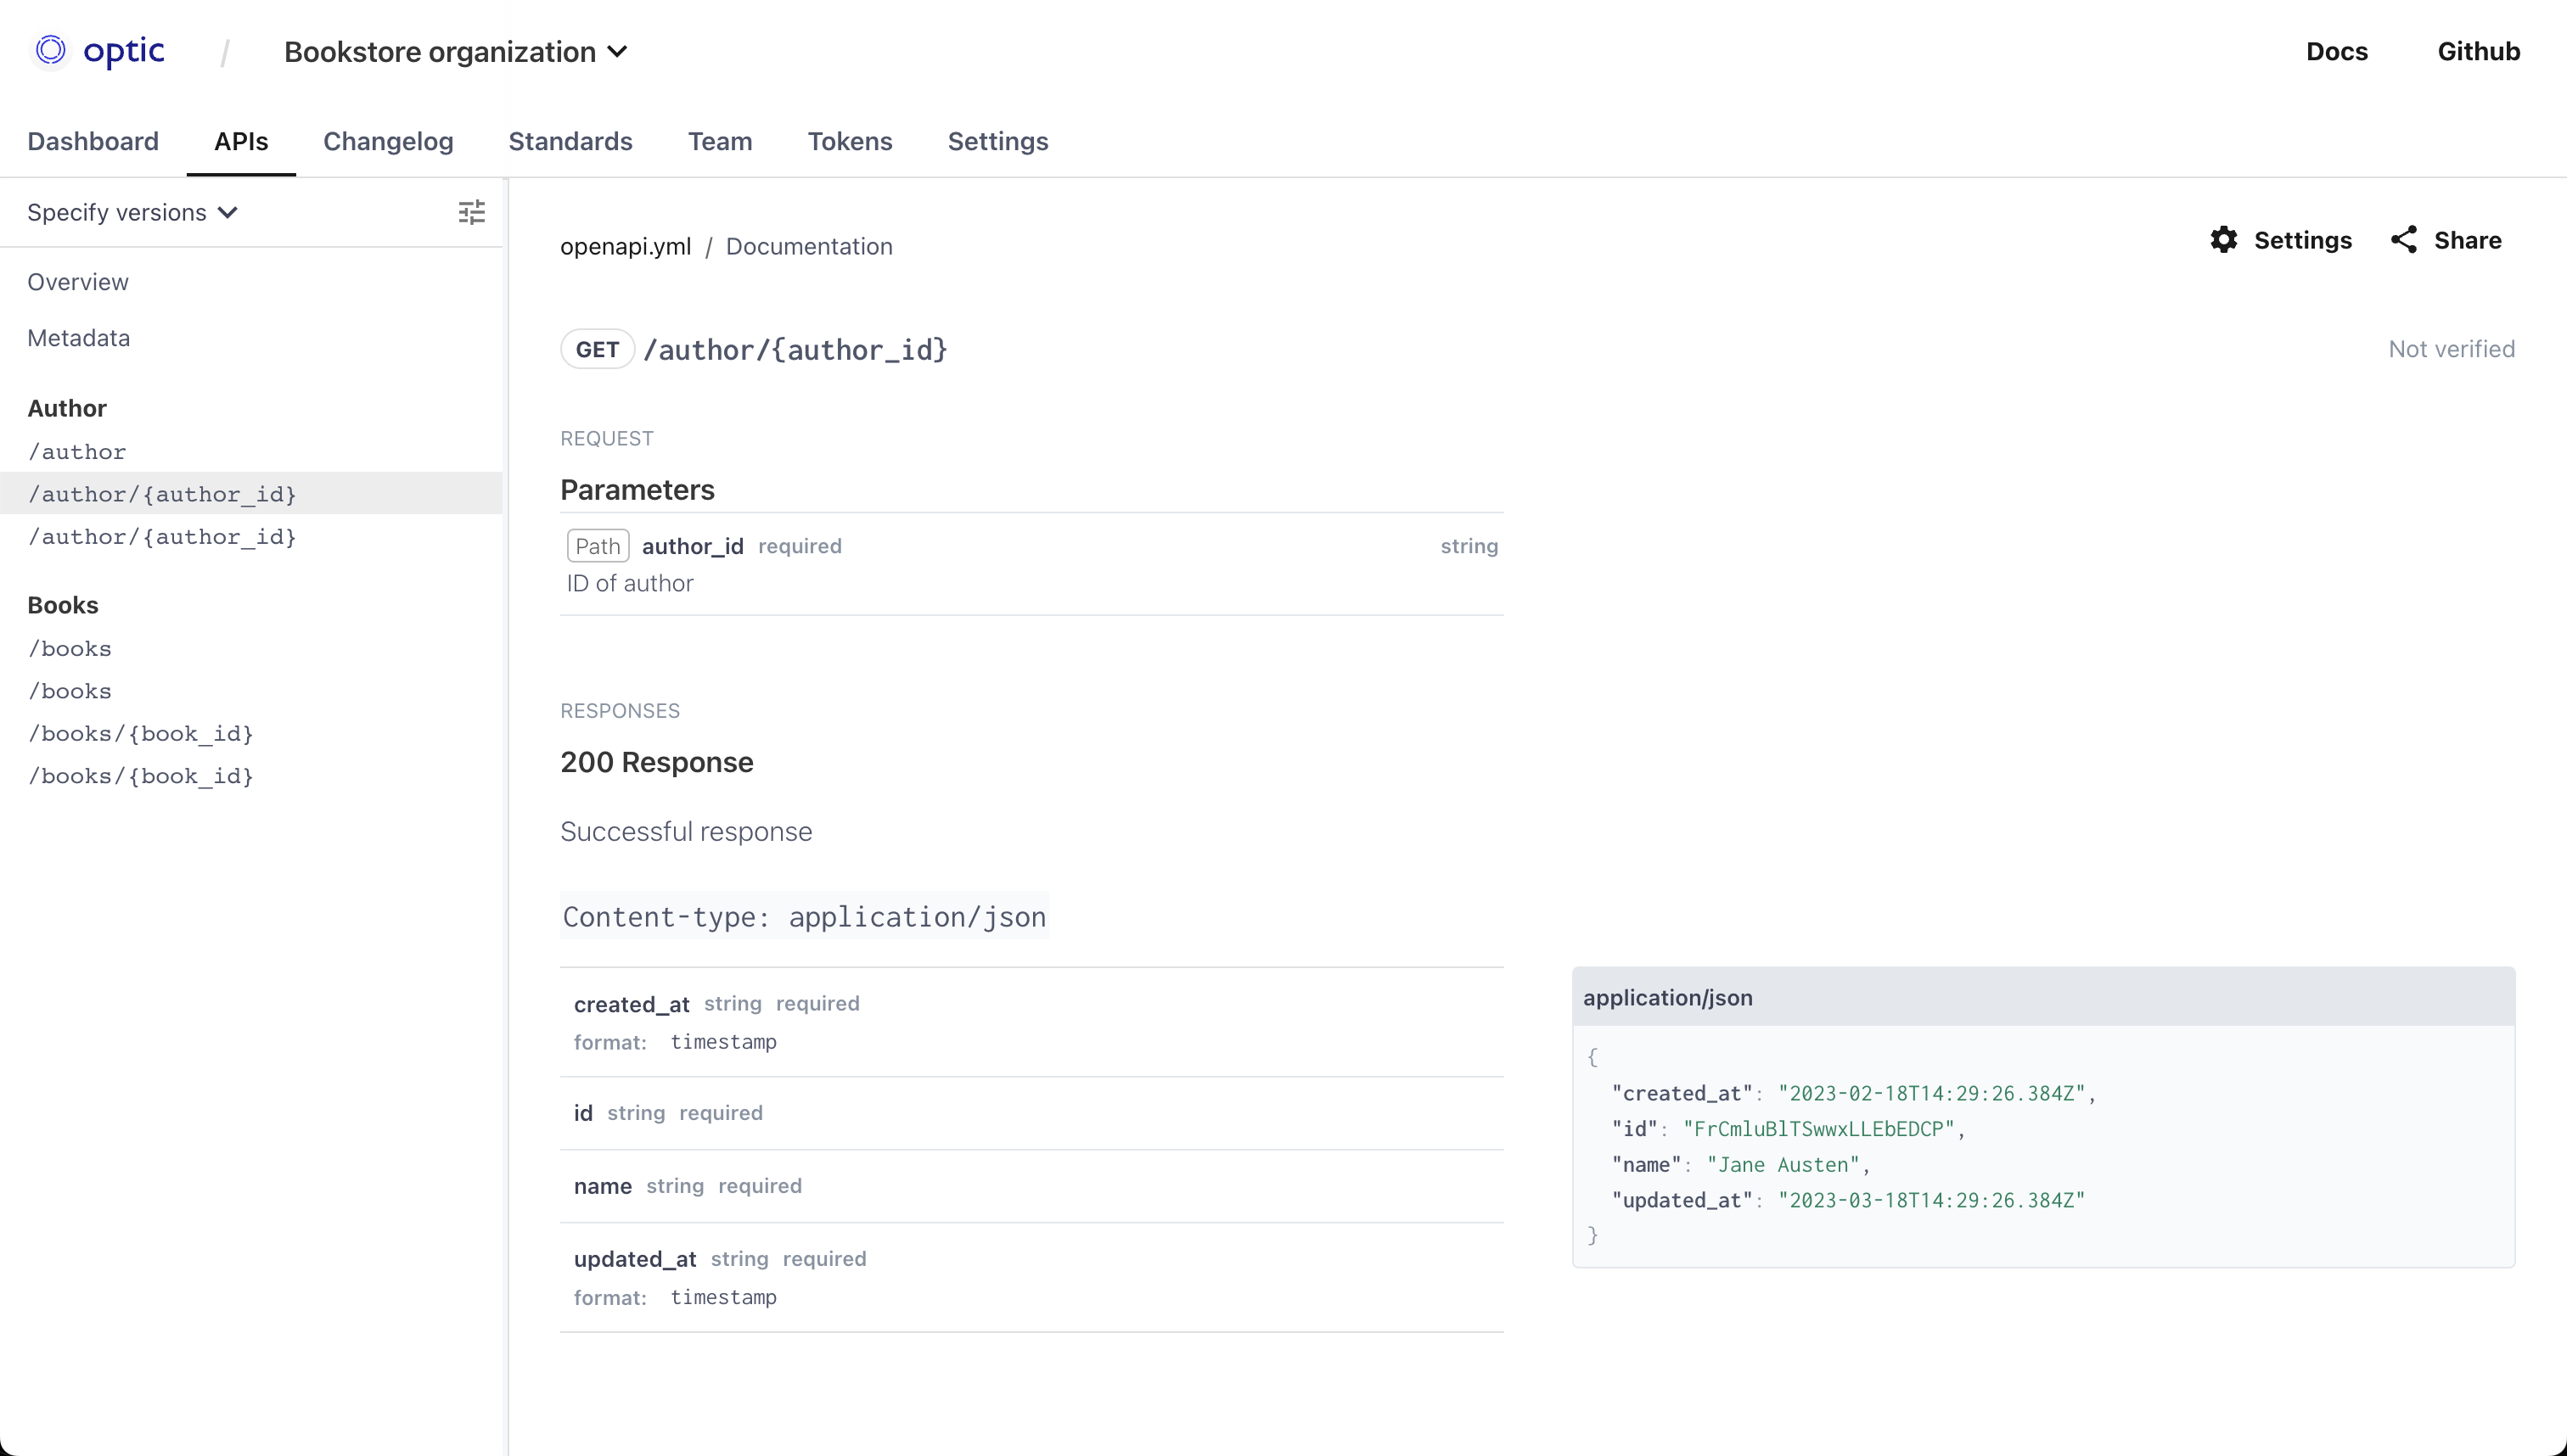Image resolution: width=2567 pixels, height=1456 pixels.
Task: Expand the Bookstore organization dropdown
Action: coord(456,52)
